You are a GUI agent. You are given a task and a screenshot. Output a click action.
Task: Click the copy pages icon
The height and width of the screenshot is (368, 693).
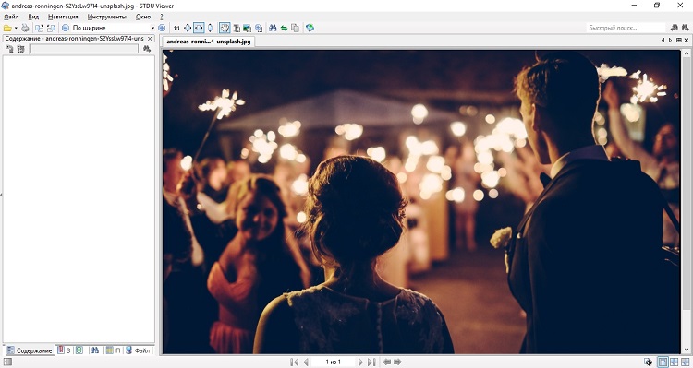click(x=295, y=28)
